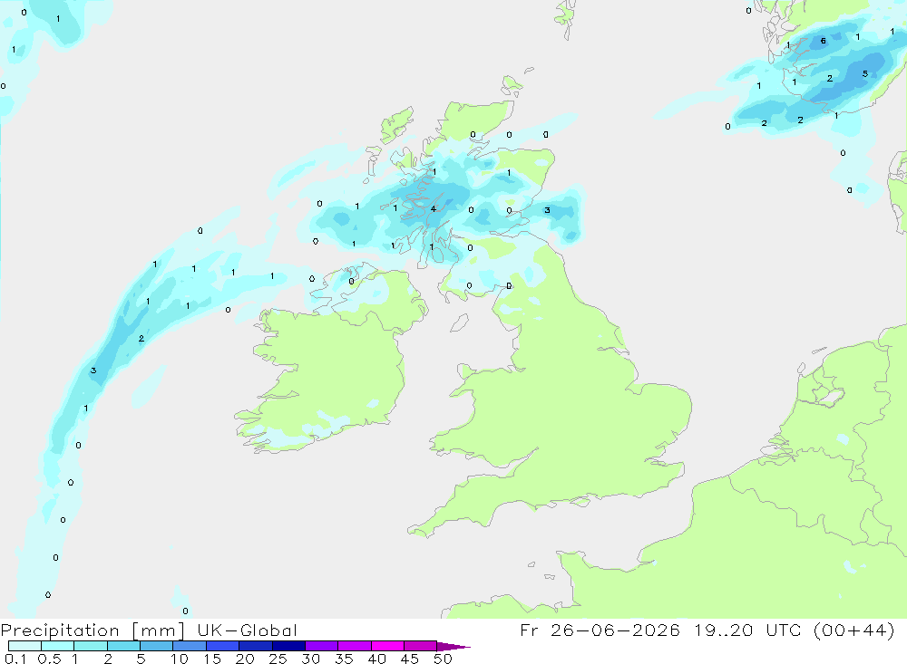Click the "Fr 26-06-2026" date text
The image size is (907, 664).
(x=600, y=630)
